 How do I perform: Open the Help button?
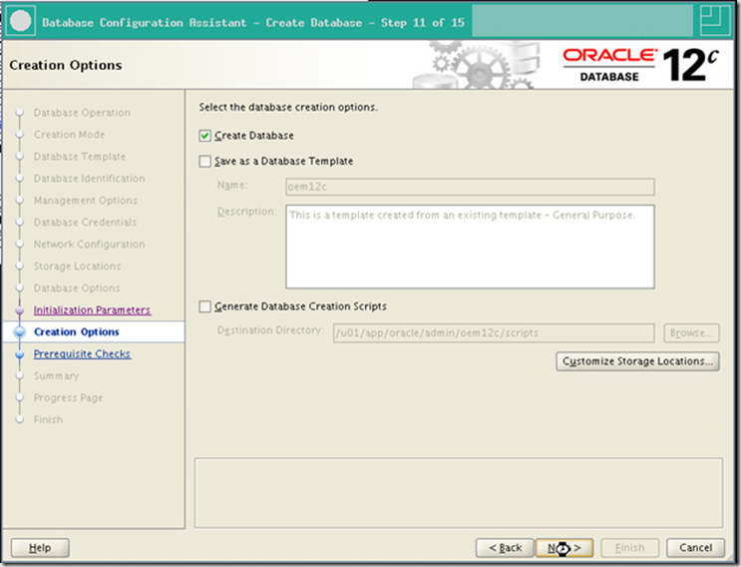[40, 548]
